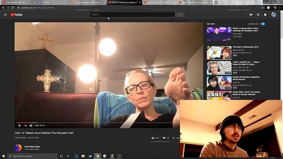Close the active John 13 tab
The image size is (283, 159).
pos(140,3)
